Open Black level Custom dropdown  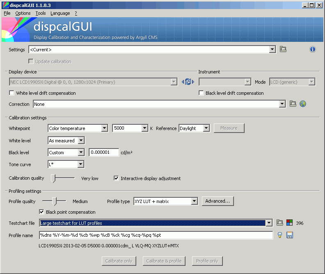pyautogui.click(x=81, y=153)
